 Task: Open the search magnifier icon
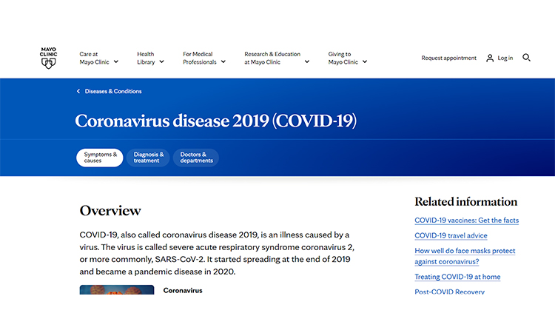click(x=526, y=58)
